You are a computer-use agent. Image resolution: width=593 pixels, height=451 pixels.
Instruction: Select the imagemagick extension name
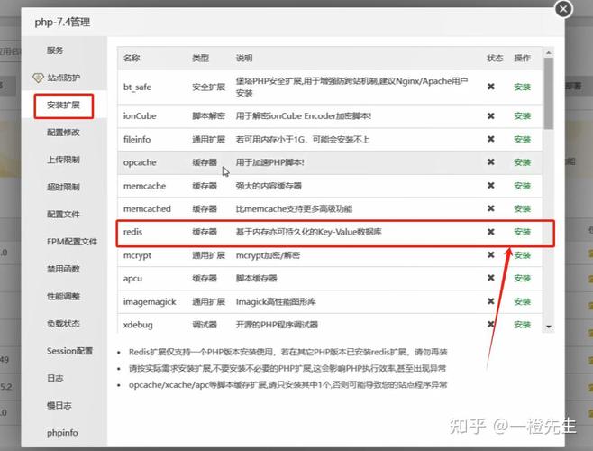pyautogui.click(x=150, y=302)
